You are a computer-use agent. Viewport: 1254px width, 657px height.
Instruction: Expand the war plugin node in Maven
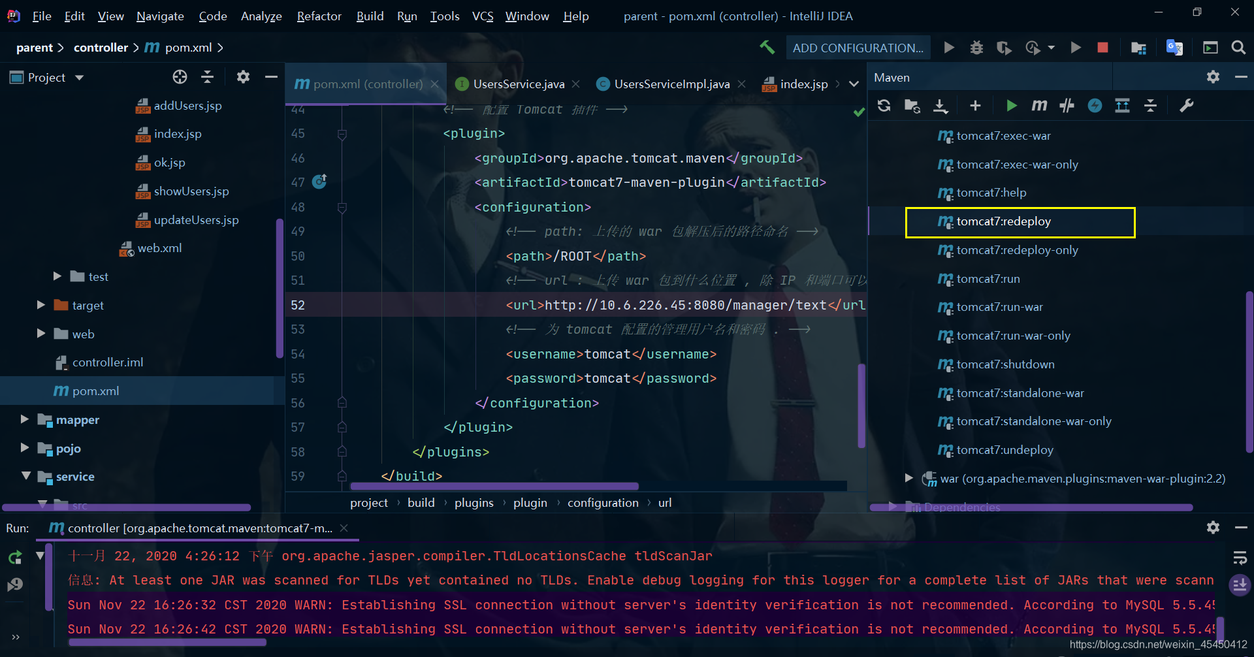tap(908, 478)
